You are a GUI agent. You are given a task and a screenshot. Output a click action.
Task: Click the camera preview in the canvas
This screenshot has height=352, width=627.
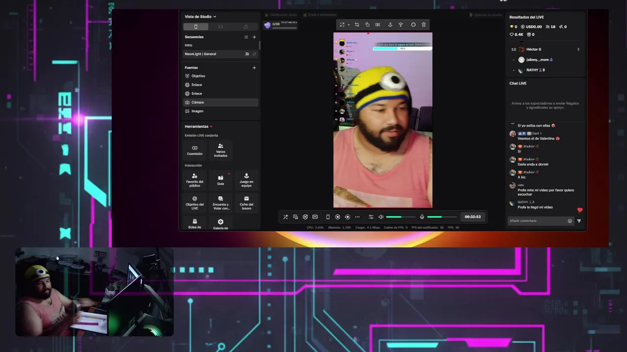[383, 120]
